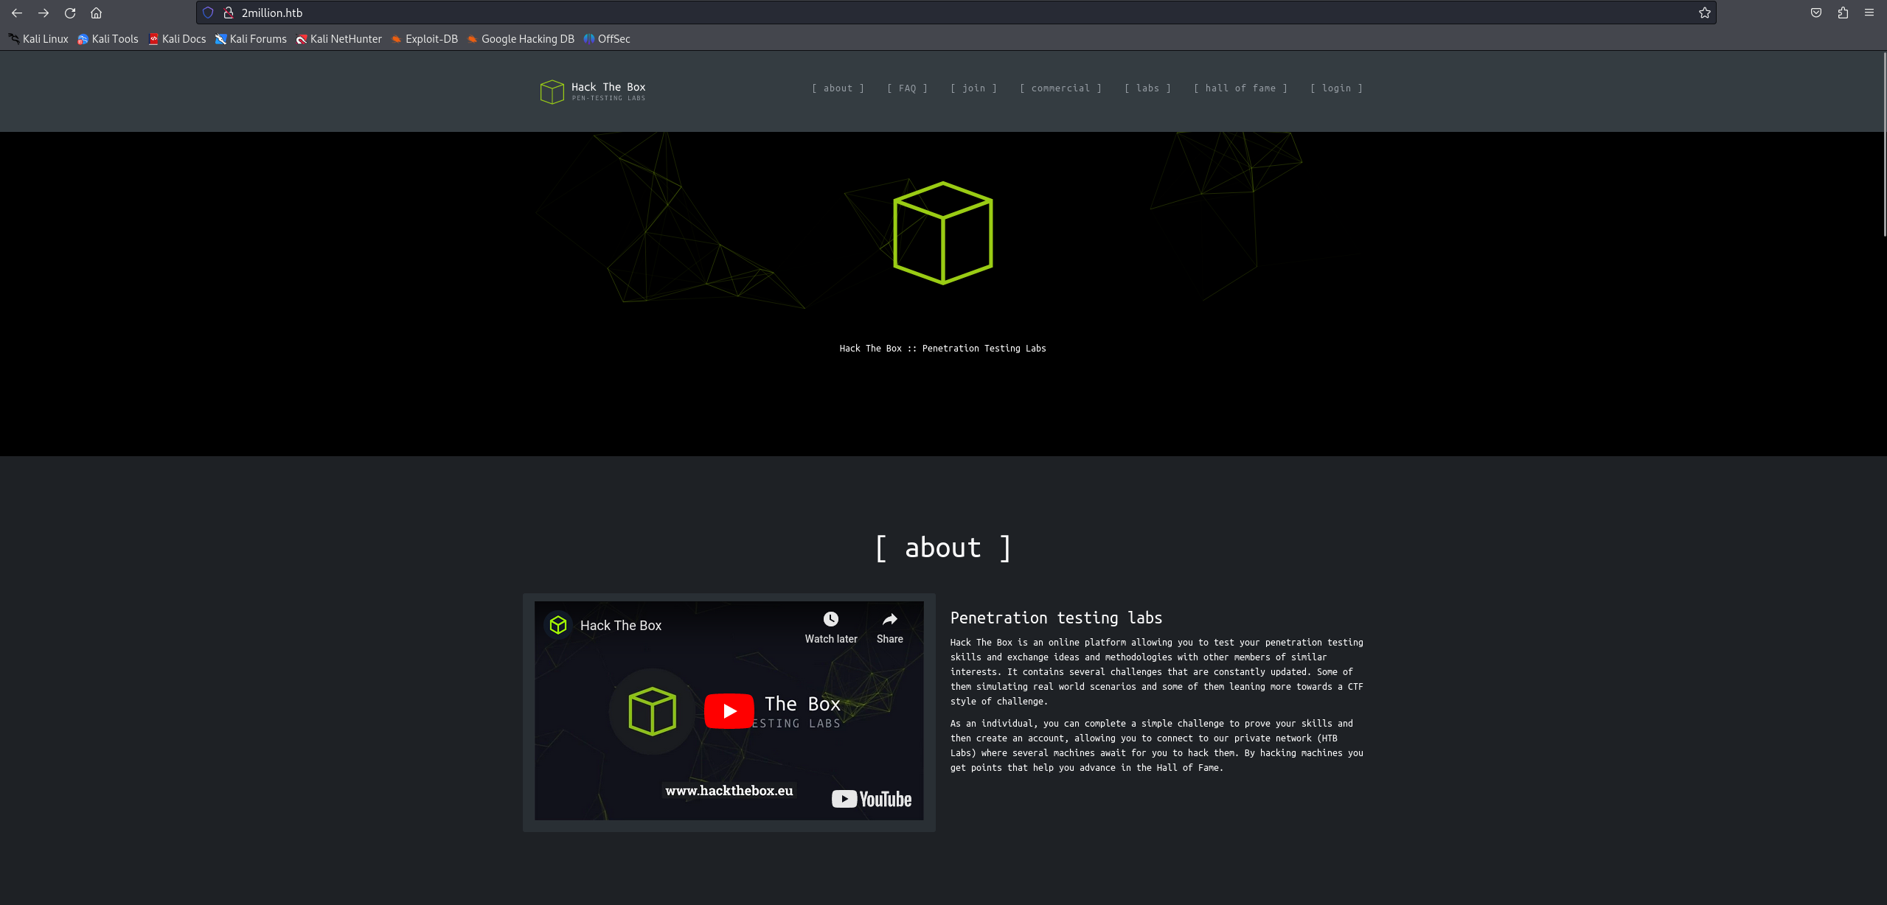Open the [ login ] navigation item
This screenshot has width=1887, height=905.
click(1336, 88)
